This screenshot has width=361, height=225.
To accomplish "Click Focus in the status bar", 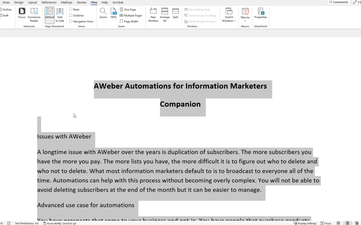I will [x=326, y=223].
